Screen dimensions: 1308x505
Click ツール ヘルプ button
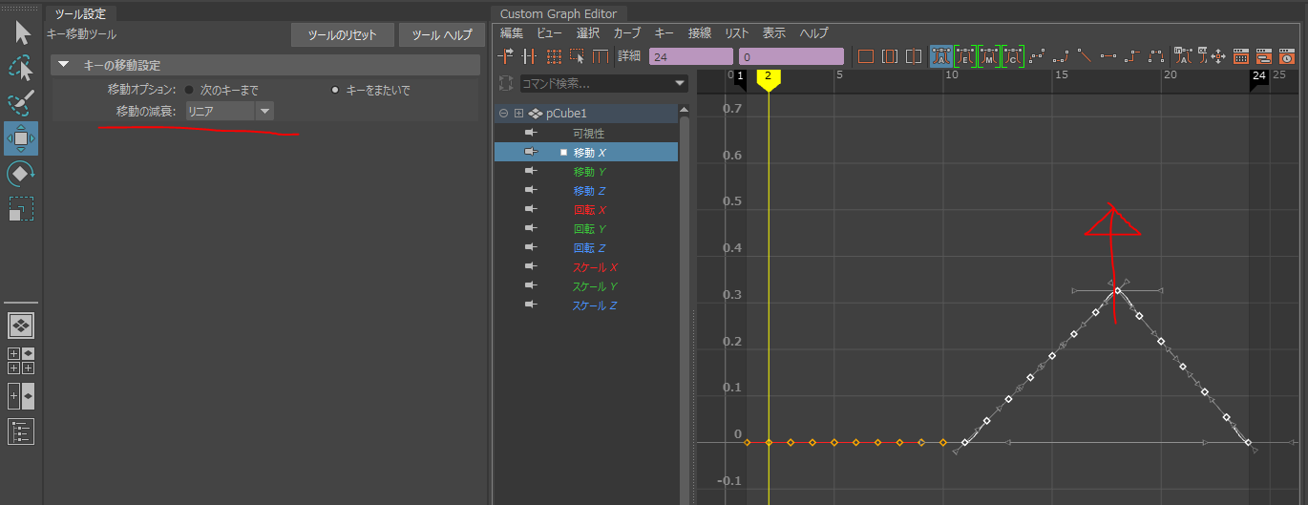click(442, 35)
